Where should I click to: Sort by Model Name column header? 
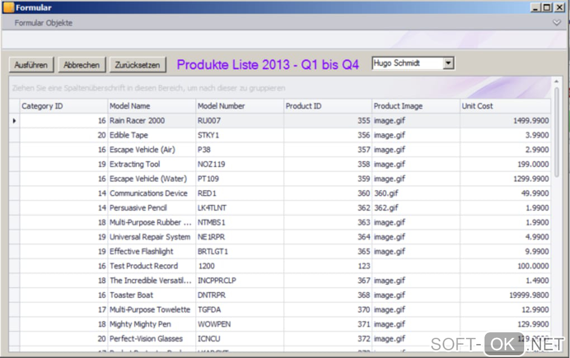pyautogui.click(x=151, y=106)
